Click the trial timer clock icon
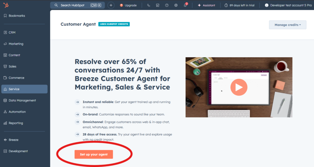Screen dimensions: 314x167 coord(226,6)
